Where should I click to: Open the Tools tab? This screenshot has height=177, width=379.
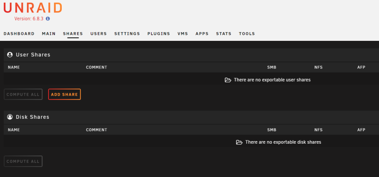(247, 34)
